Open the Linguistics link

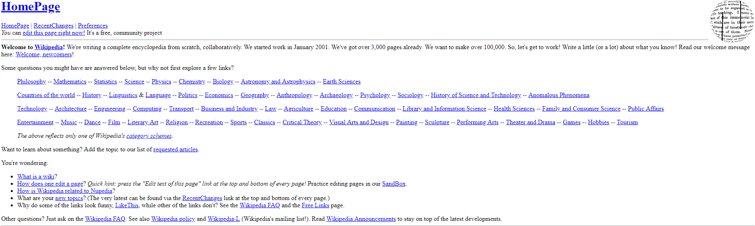point(123,95)
